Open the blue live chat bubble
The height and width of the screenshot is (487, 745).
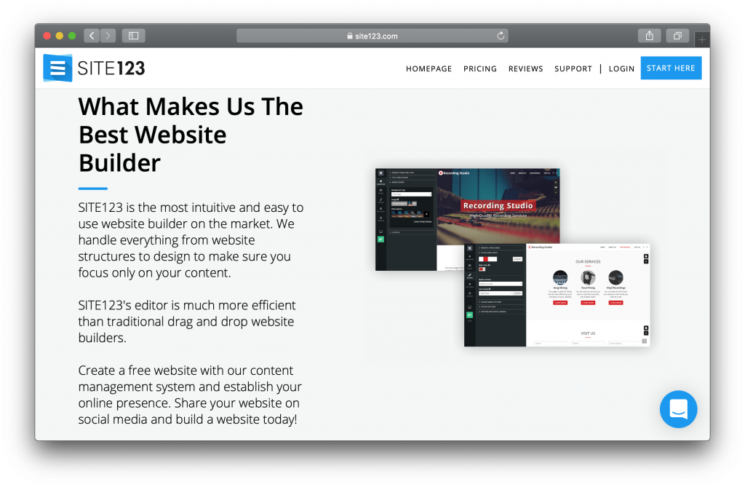(x=679, y=409)
